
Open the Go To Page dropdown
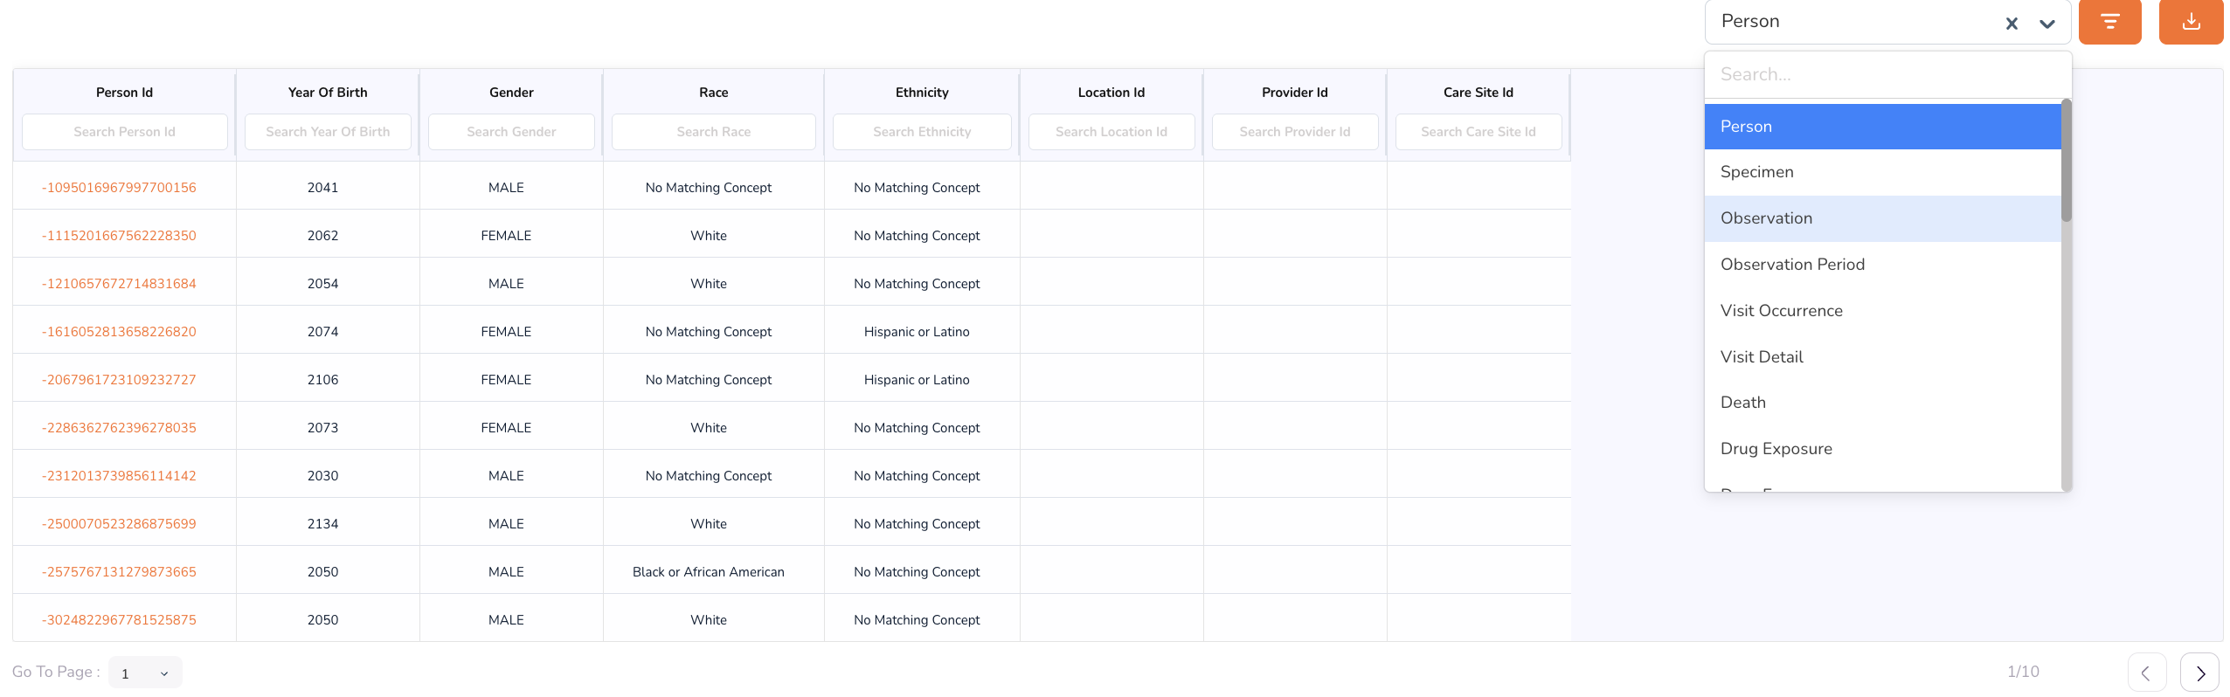click(x=145, y=673)
